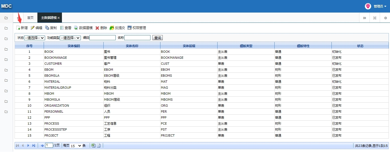Click the MDC logo text

click(x=6, y=6)
